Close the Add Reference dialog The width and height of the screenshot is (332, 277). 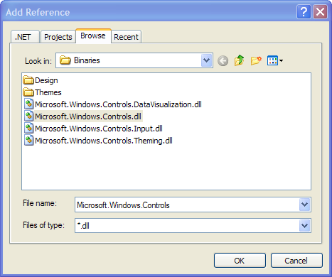click(321, 11)
